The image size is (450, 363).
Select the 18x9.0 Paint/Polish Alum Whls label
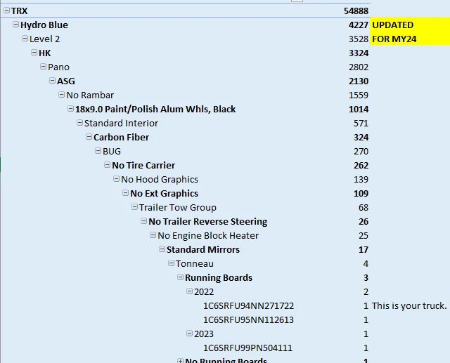point(155,109)
